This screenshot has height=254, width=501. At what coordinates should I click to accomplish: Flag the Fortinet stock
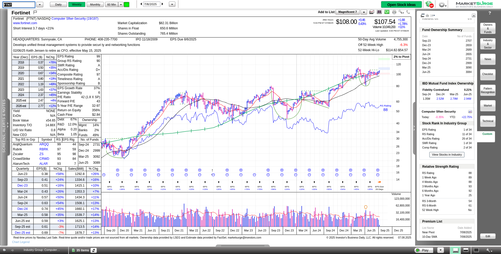click(35, 12)
